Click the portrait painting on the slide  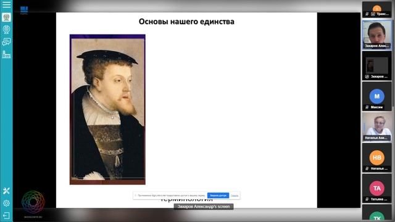(x=107, y=110)
